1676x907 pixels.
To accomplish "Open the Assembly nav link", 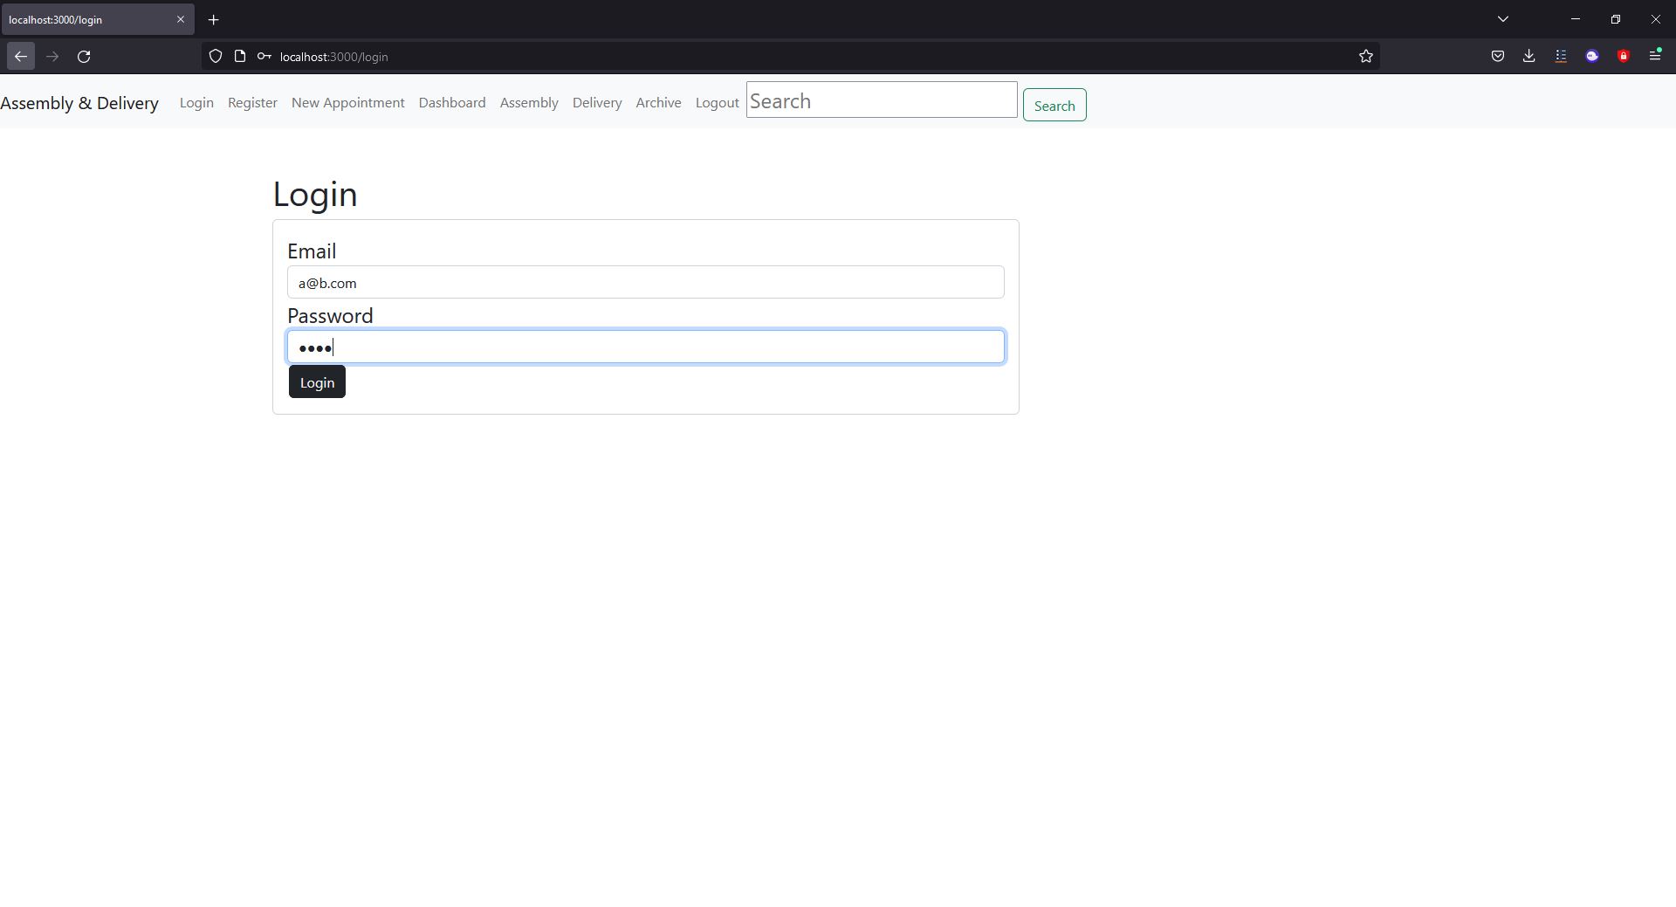I will click(x=529, y=103).
